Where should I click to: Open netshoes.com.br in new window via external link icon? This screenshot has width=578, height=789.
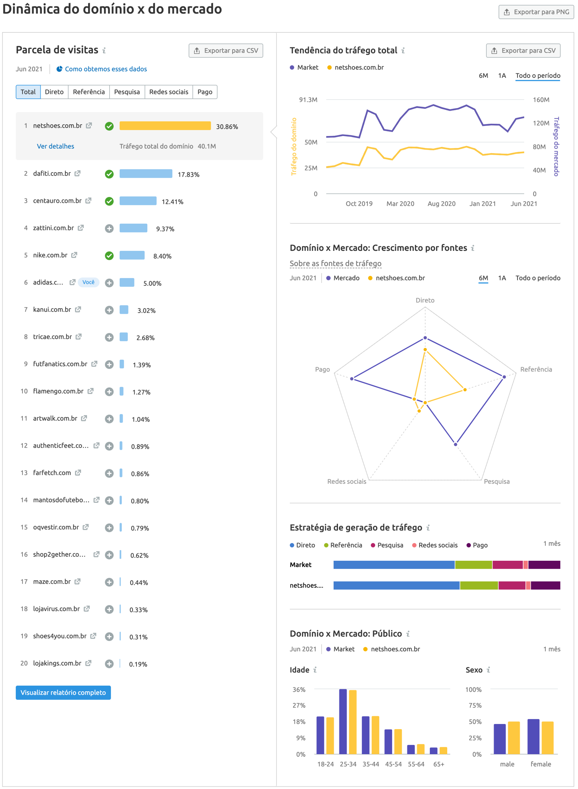90,125
